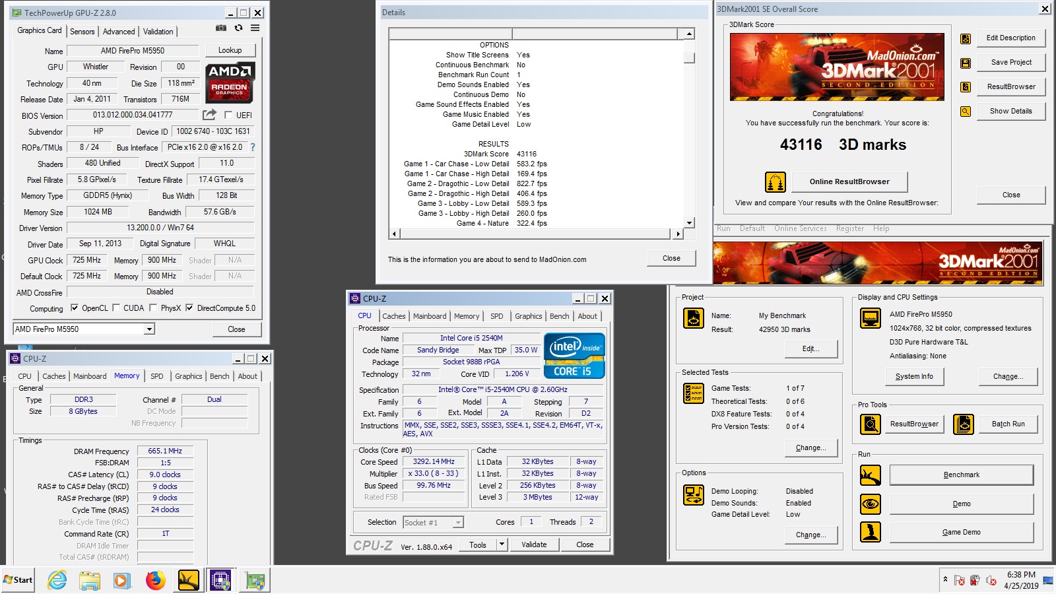Switch to the GPU-Z Advanced tab
The image size is (1056, 594).
[119, 31]
